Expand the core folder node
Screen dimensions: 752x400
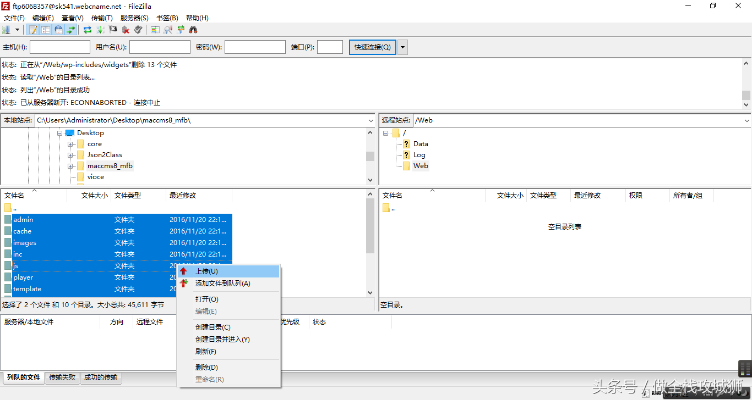coord(70,144)
